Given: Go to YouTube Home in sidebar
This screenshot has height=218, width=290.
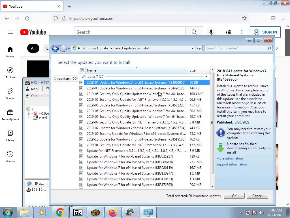Looking at the screenshot, I should (x=10, y=52).
